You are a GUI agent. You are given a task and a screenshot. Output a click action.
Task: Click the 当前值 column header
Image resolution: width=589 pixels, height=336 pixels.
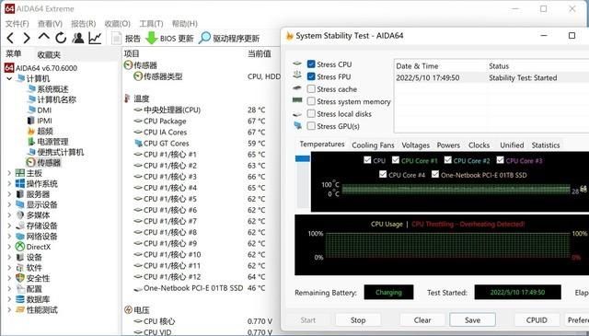(x=260, y=54)
